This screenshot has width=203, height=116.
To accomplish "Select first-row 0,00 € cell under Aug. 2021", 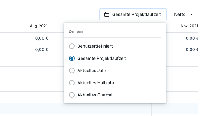I will point(26,38).
